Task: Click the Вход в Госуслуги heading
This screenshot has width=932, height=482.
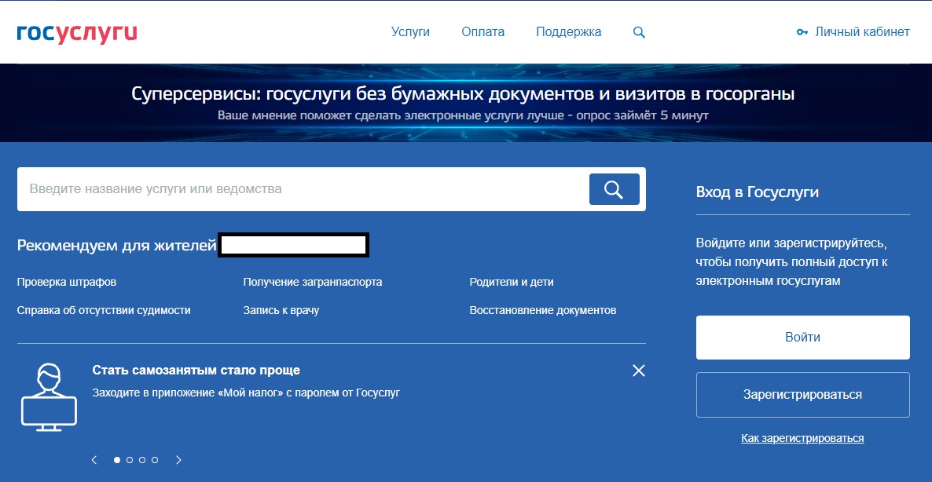Action: click(758, 192)
